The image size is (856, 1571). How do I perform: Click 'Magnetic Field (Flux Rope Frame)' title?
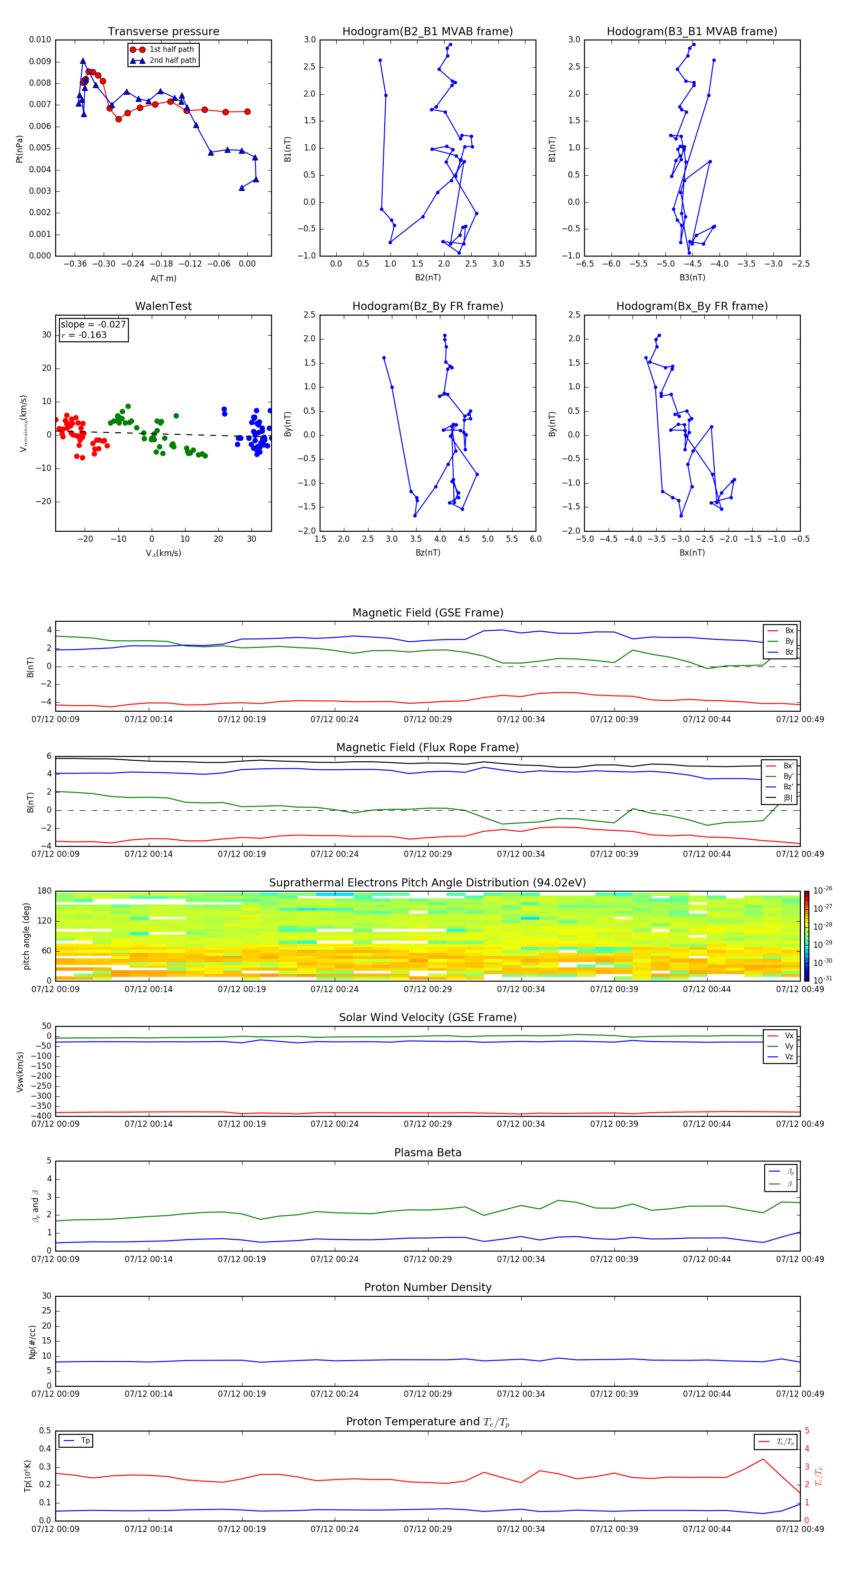tap(428, 748)
